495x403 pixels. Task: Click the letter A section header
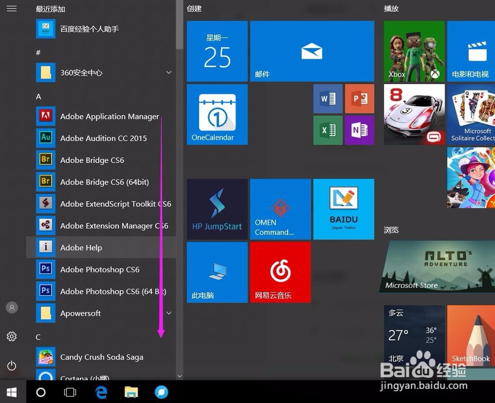coord(38,96)
